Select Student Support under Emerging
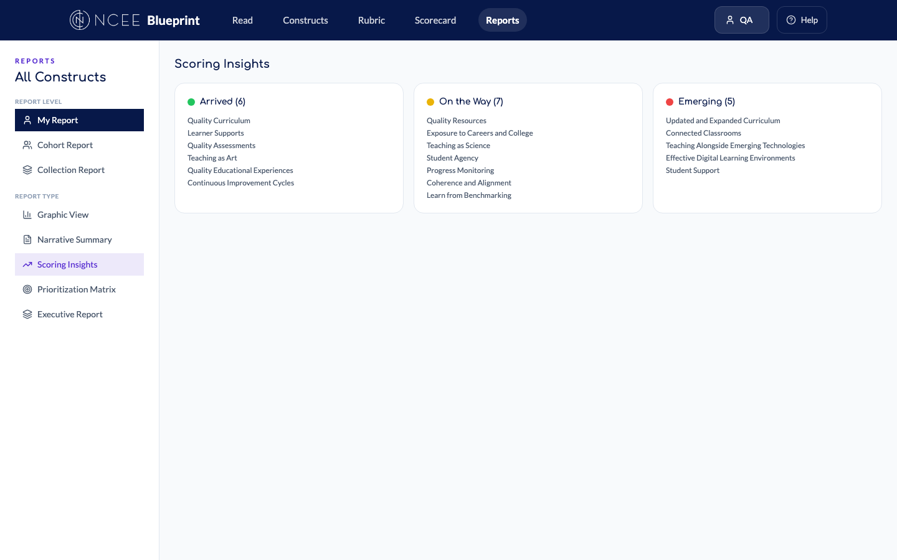The width and height of the screenshot is (897, 560). [x=692, y=170]
